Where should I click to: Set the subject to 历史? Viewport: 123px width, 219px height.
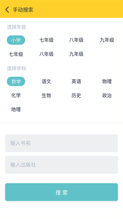pos(77,95)
